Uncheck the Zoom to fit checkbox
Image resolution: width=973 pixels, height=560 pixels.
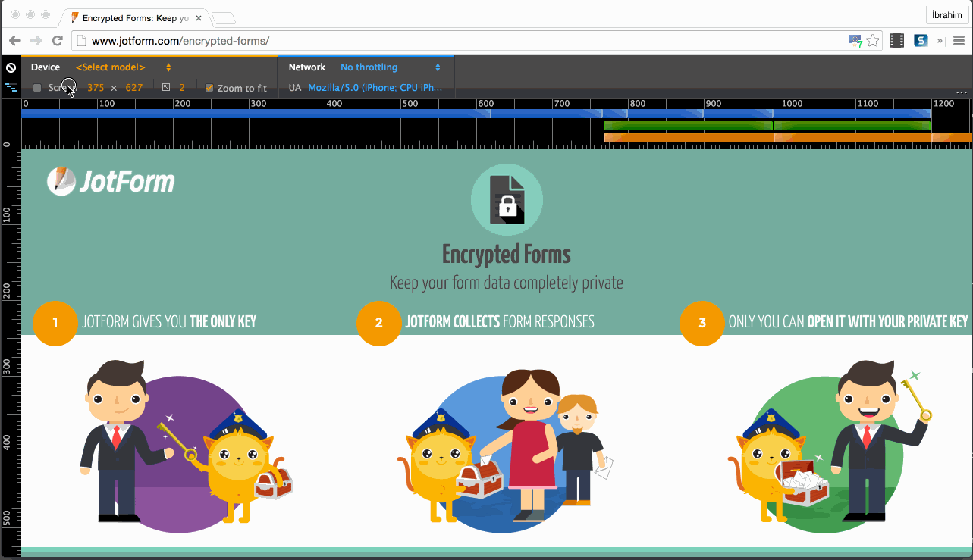tap(209, 88)
